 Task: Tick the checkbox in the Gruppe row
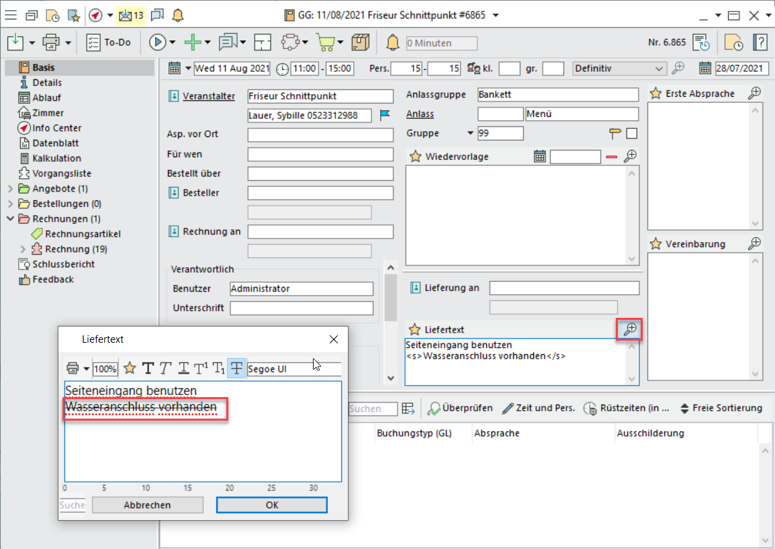[631, 133]
